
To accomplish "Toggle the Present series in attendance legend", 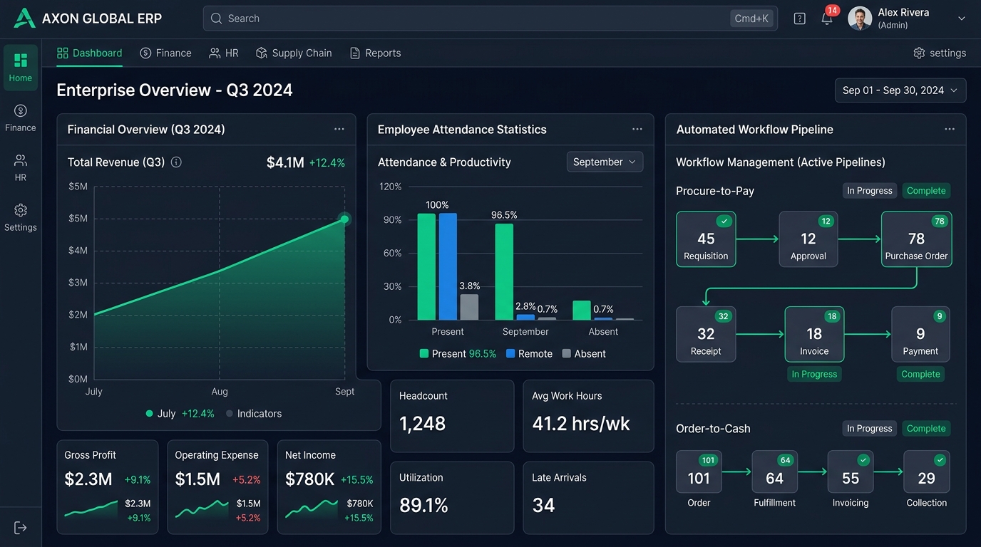I will tap(458, 354).
